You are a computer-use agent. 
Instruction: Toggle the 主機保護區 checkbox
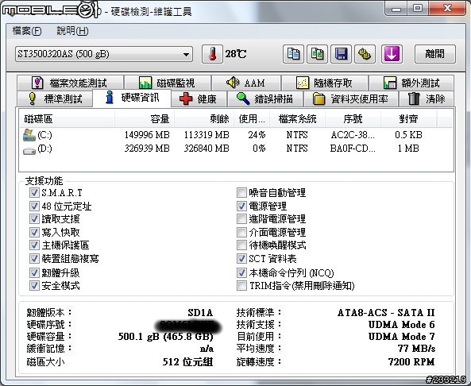point(34,245)
